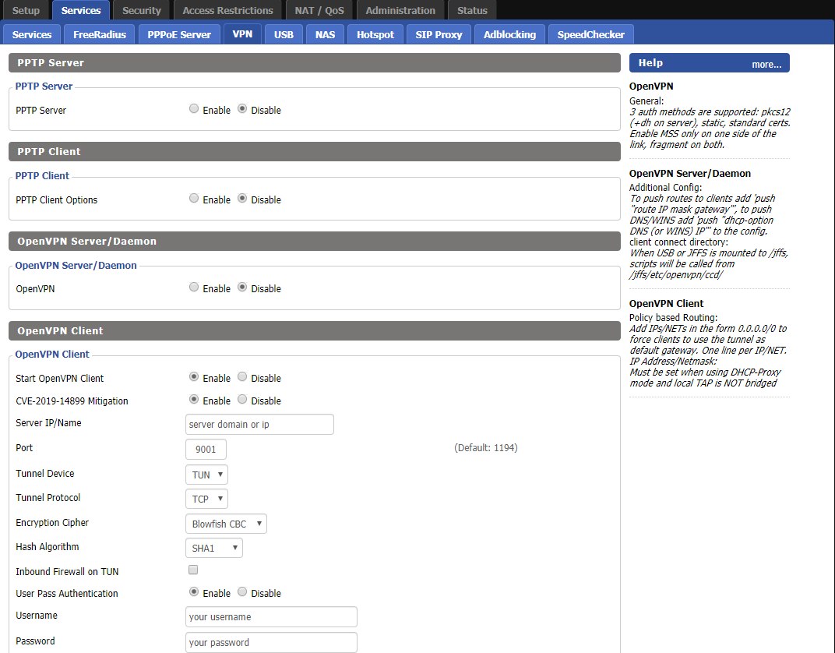
Task: Toggle Inbound Firewall on TUN checkbox
Action: pos(193,570)
